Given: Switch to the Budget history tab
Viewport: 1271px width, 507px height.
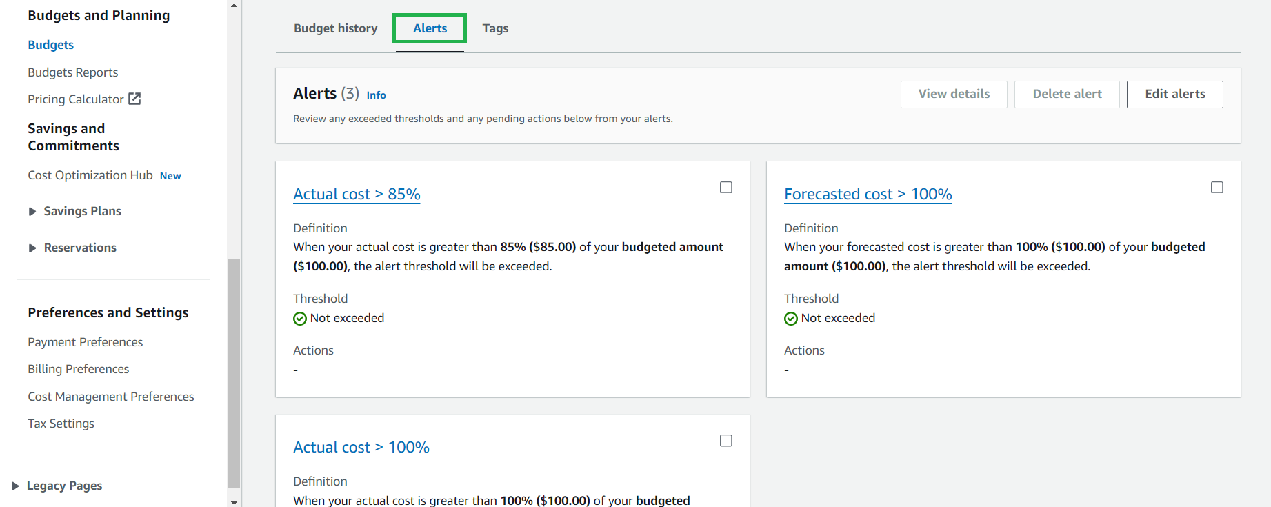Looking at the screenshot, I should 335,28.
